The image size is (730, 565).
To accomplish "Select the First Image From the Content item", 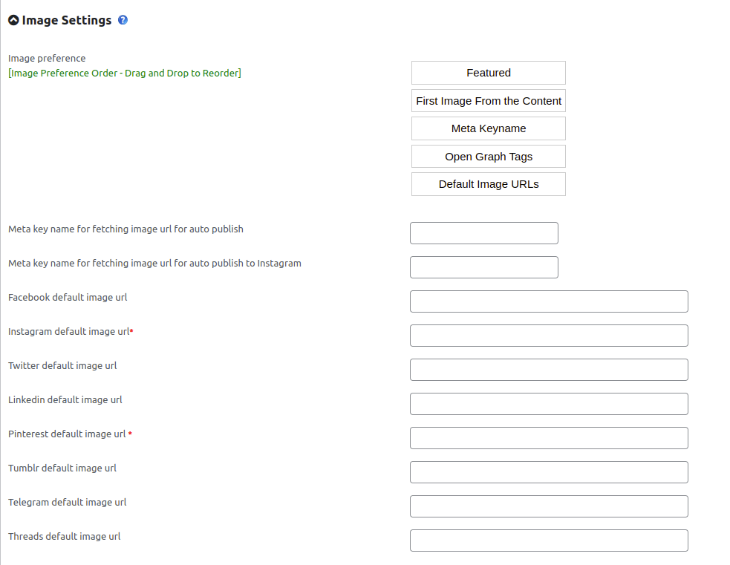I will pos(488,100).
